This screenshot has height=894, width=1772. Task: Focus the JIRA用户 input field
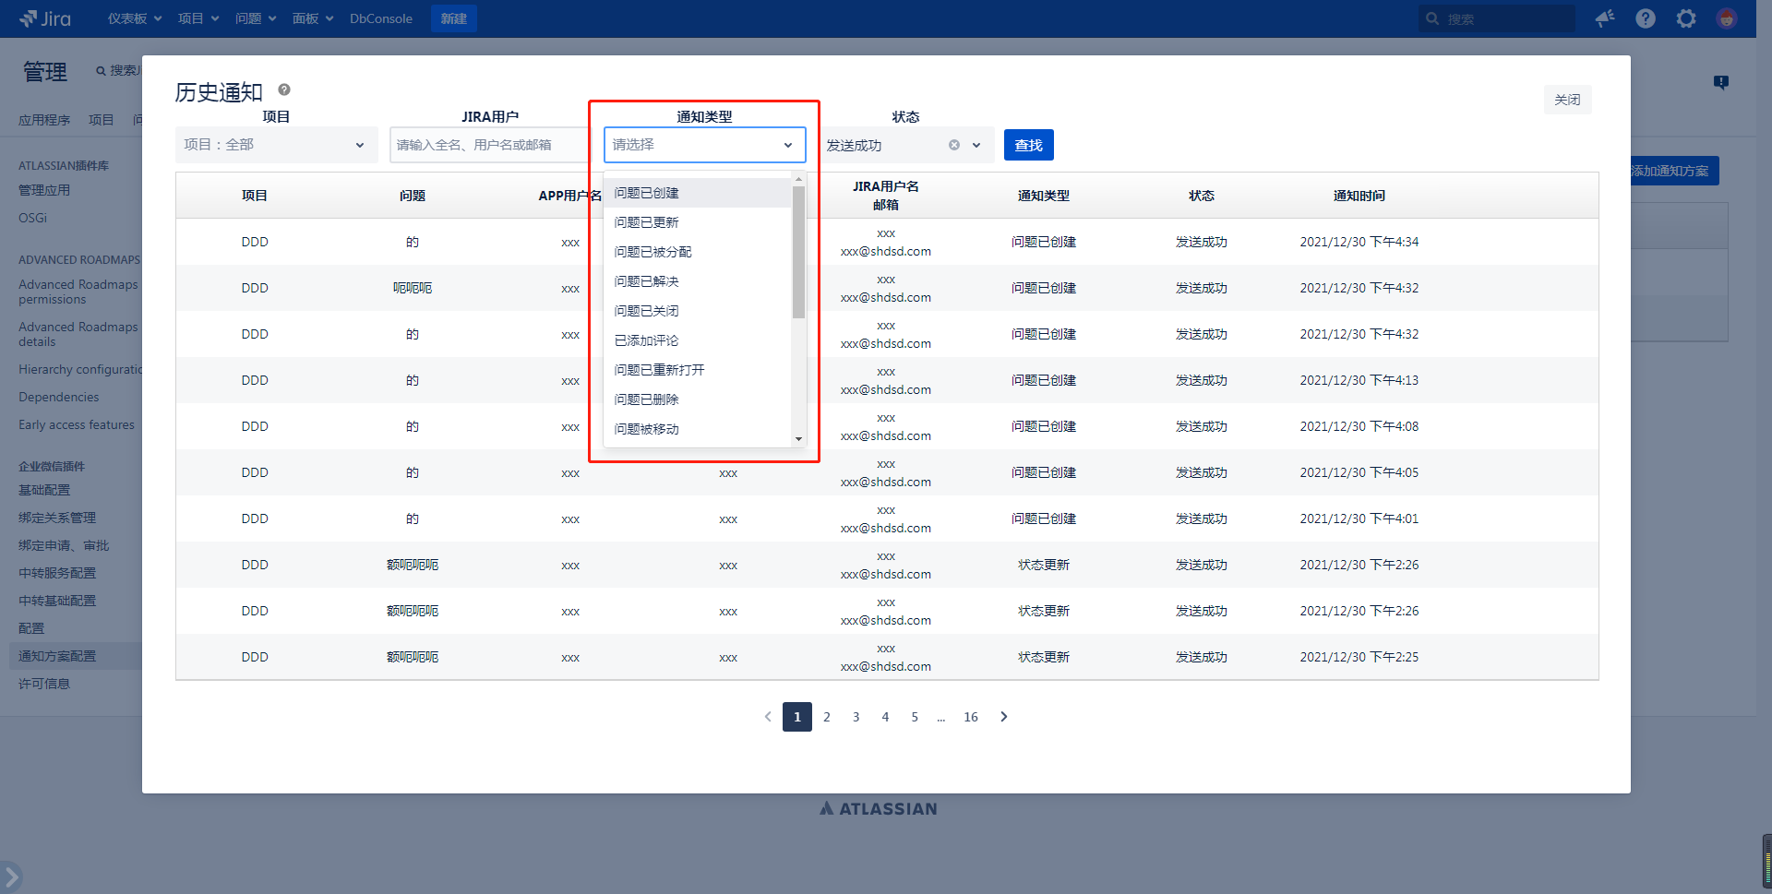(489, 145)
